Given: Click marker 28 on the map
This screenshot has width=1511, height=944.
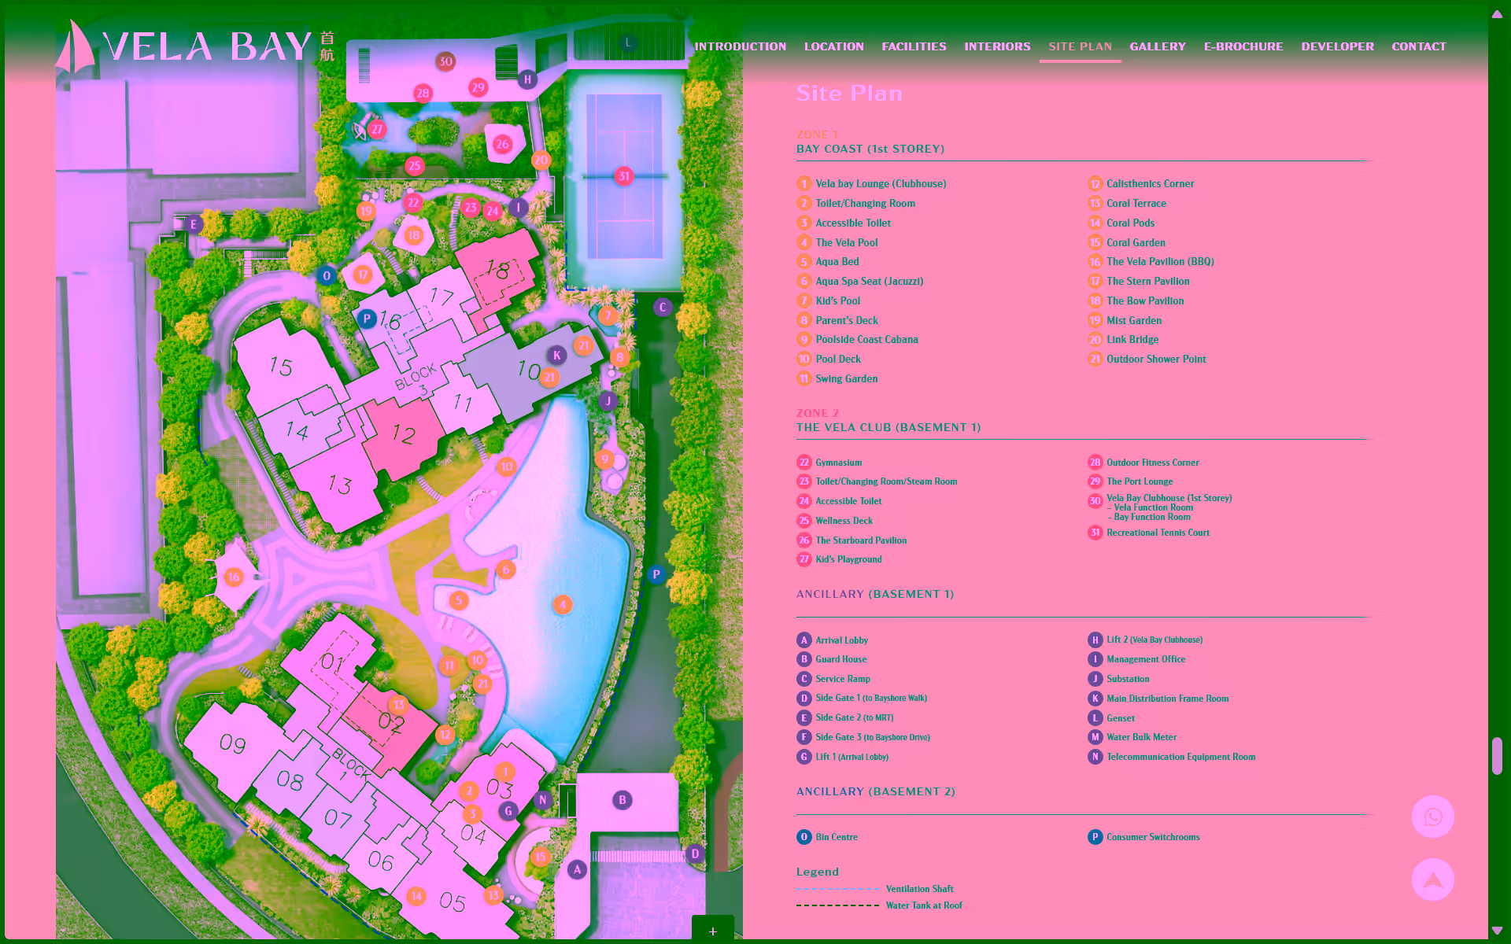Looking at the screenshot, I should pos(423,93).
